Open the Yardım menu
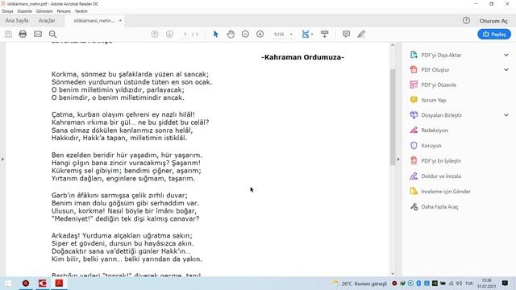 [x=81, y=11]
